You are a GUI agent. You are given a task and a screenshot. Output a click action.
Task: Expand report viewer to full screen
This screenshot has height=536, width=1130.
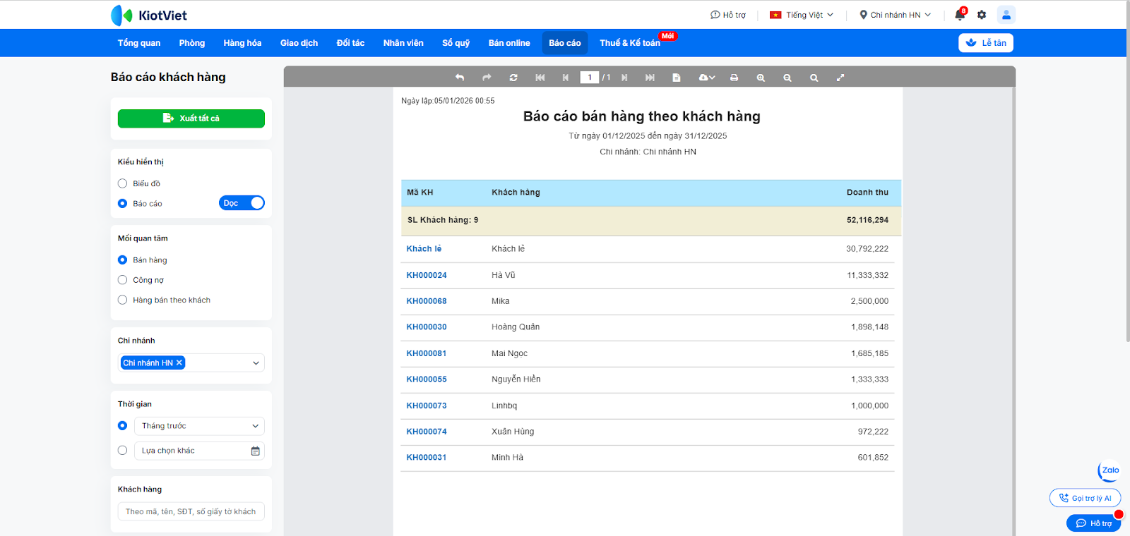[x=840, y=78]
